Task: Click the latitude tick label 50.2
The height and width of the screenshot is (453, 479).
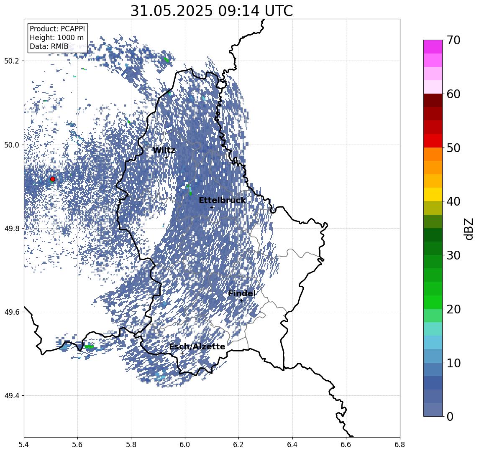Action: [12, 61]
